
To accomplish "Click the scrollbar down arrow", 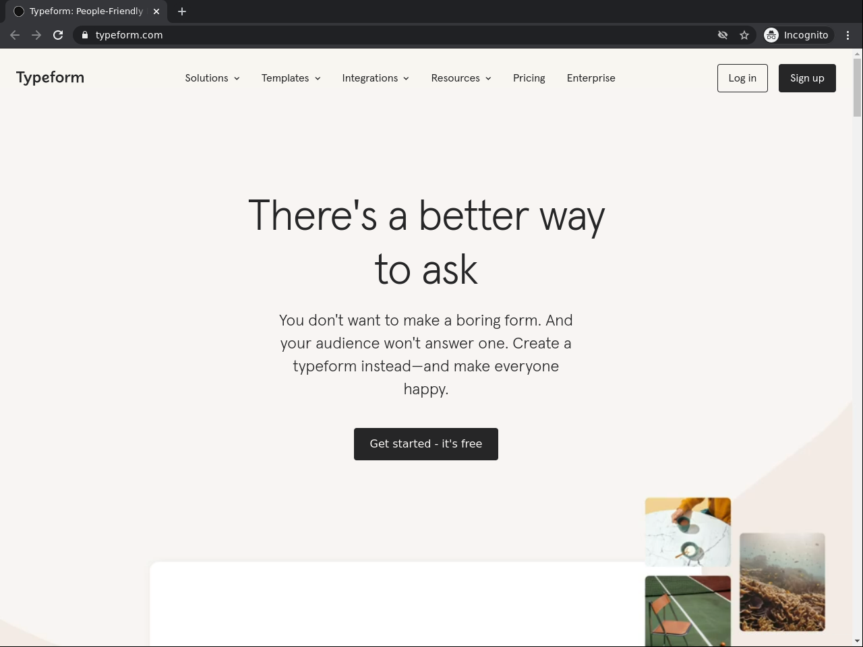I will pos(858,641).
